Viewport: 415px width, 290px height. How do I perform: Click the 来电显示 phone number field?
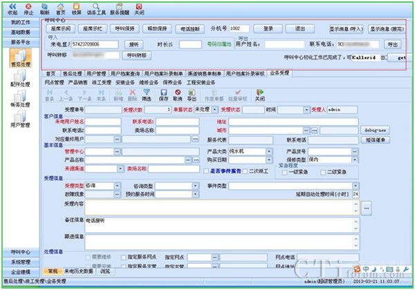[95, 43]
